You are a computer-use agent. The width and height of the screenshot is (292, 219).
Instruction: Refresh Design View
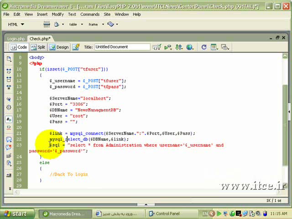tap(204, 47)
